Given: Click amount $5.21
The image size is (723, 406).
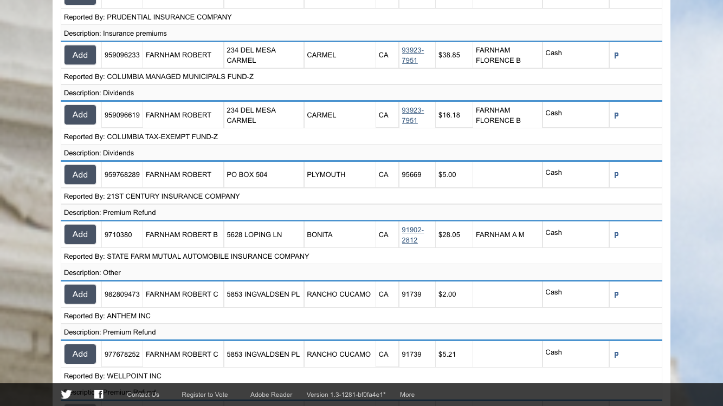Looking at the screenshot, I should 447,354.
